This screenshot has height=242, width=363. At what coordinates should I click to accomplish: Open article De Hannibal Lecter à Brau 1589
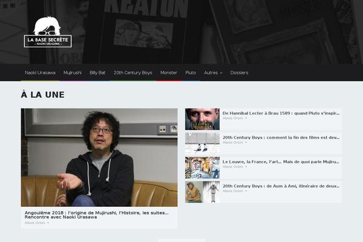(x=281, y=113)
